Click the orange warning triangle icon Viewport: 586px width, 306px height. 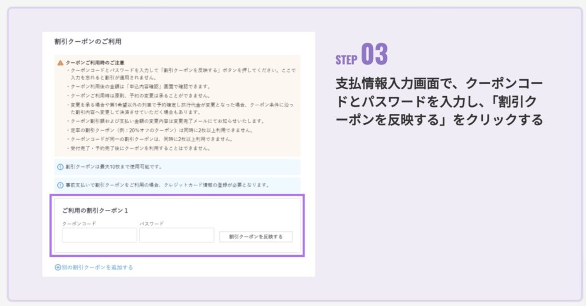pyautogui.click(x=60, y=62)
